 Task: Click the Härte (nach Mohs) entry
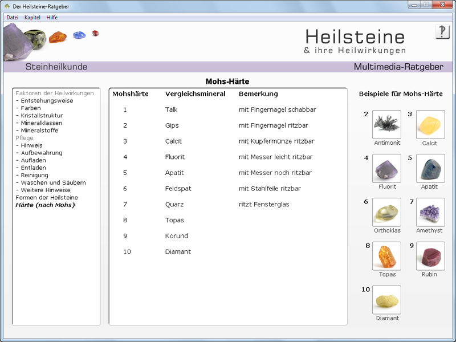45,205
